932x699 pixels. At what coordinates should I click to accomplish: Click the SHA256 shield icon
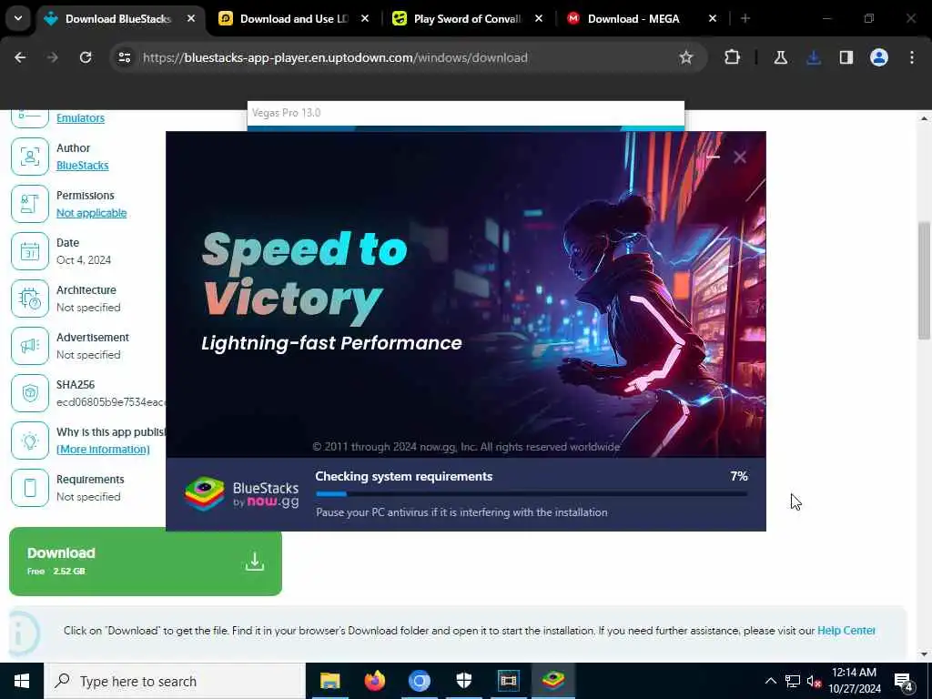pos(30,393)
